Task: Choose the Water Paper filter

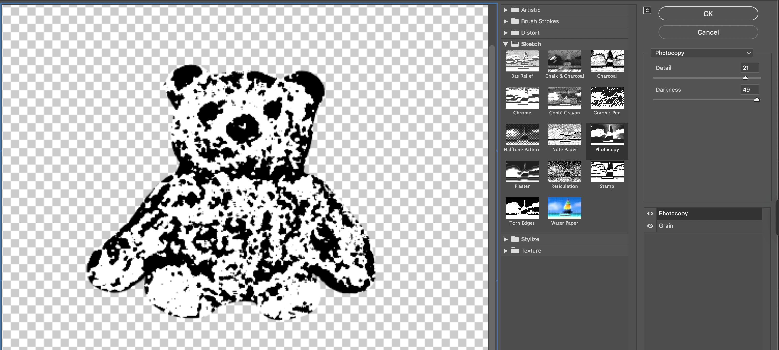Action: point(564,208)
